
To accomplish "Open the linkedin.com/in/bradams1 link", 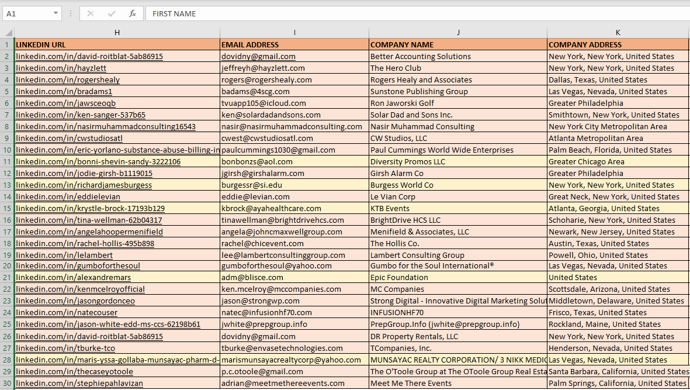I will tap(64, 92).
